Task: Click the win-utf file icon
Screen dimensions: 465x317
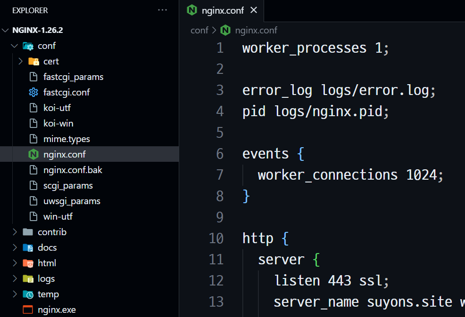Action: 33,216
